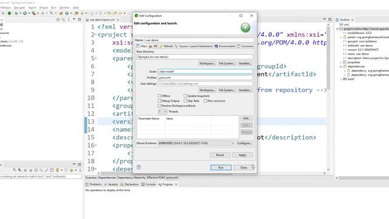Viewport: 389px width, 219px height.
Task: Open the Console view tab
Action: tap(148, 184)
